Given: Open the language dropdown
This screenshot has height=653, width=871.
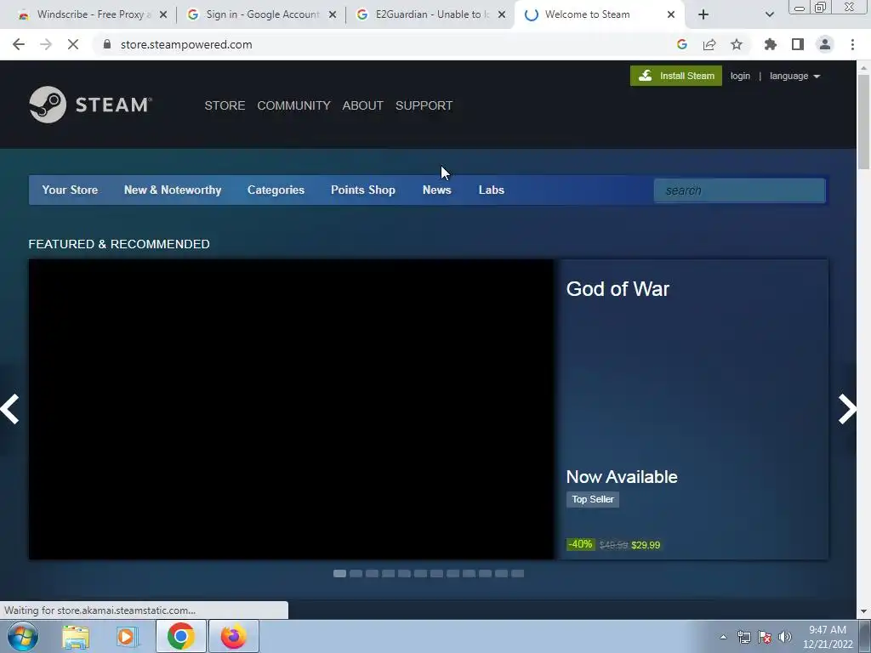Looking at the screenshot, I should click(x=795, y=76).
